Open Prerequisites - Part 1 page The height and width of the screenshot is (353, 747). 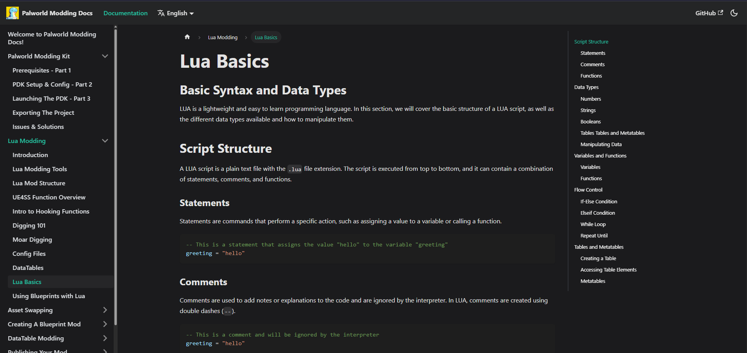[x=42, y=70]
